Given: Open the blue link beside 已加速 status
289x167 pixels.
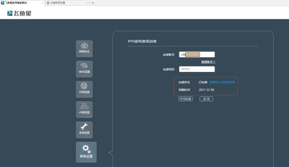Looking at the screenshot, I should [x=222, y=82].
